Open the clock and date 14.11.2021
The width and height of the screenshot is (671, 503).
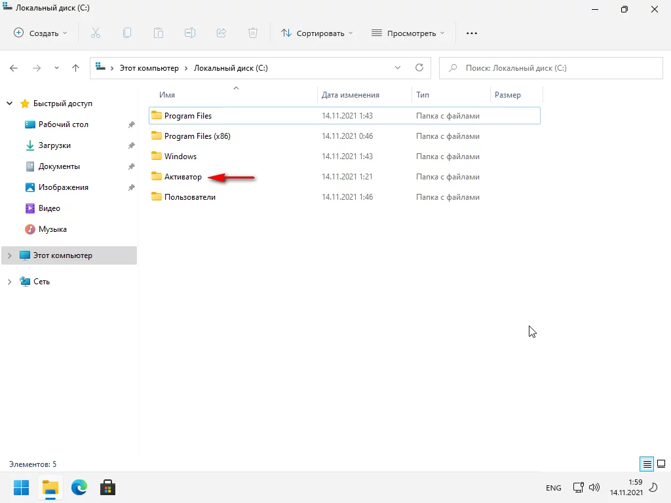626,487
